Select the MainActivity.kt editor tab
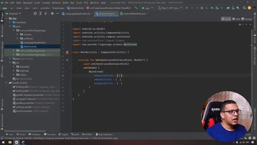This screenshot has width=257, height=145. [x=106, y=14]
